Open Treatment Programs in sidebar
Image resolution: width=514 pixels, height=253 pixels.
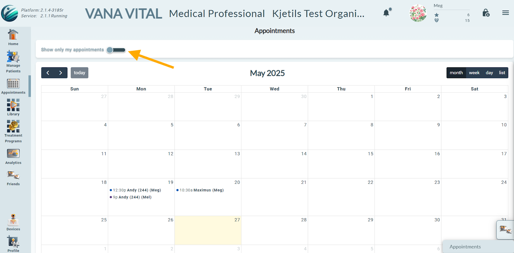point(13,131)
